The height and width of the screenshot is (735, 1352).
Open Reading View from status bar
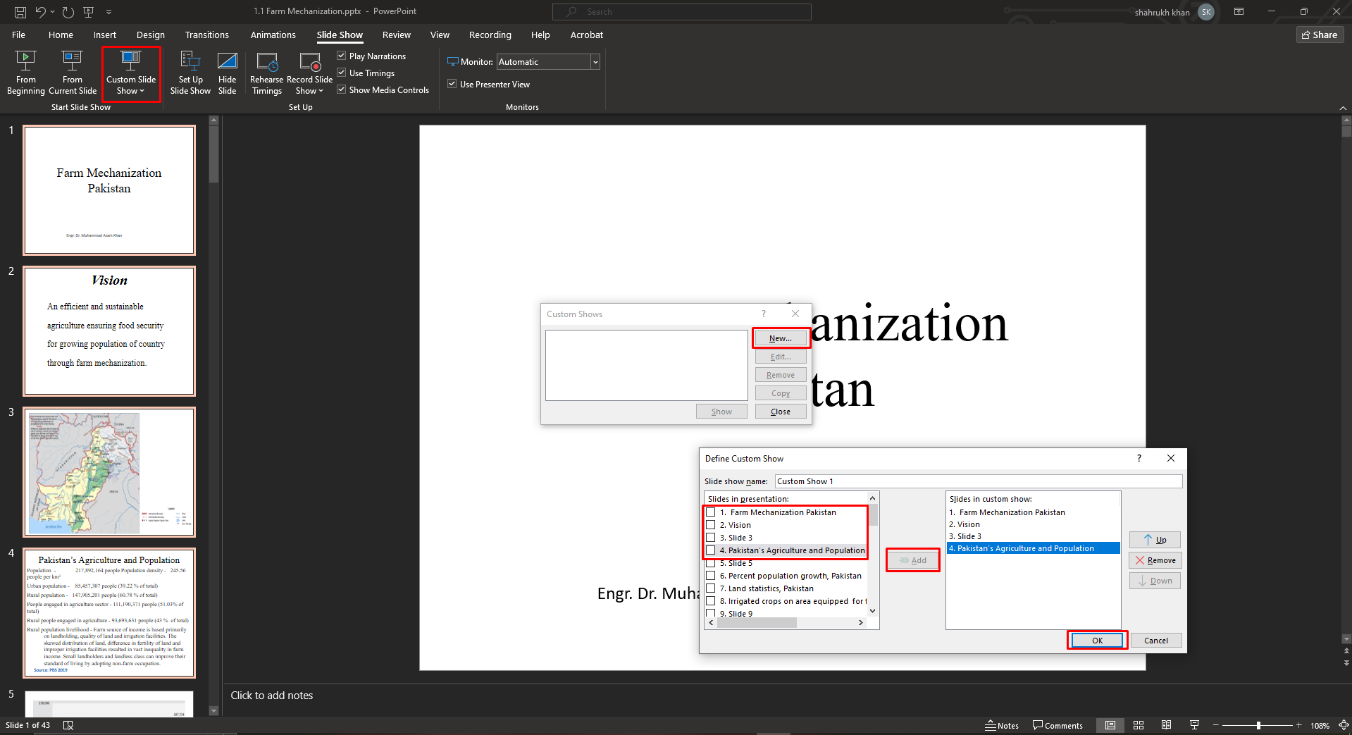[x=1166, y=725]
